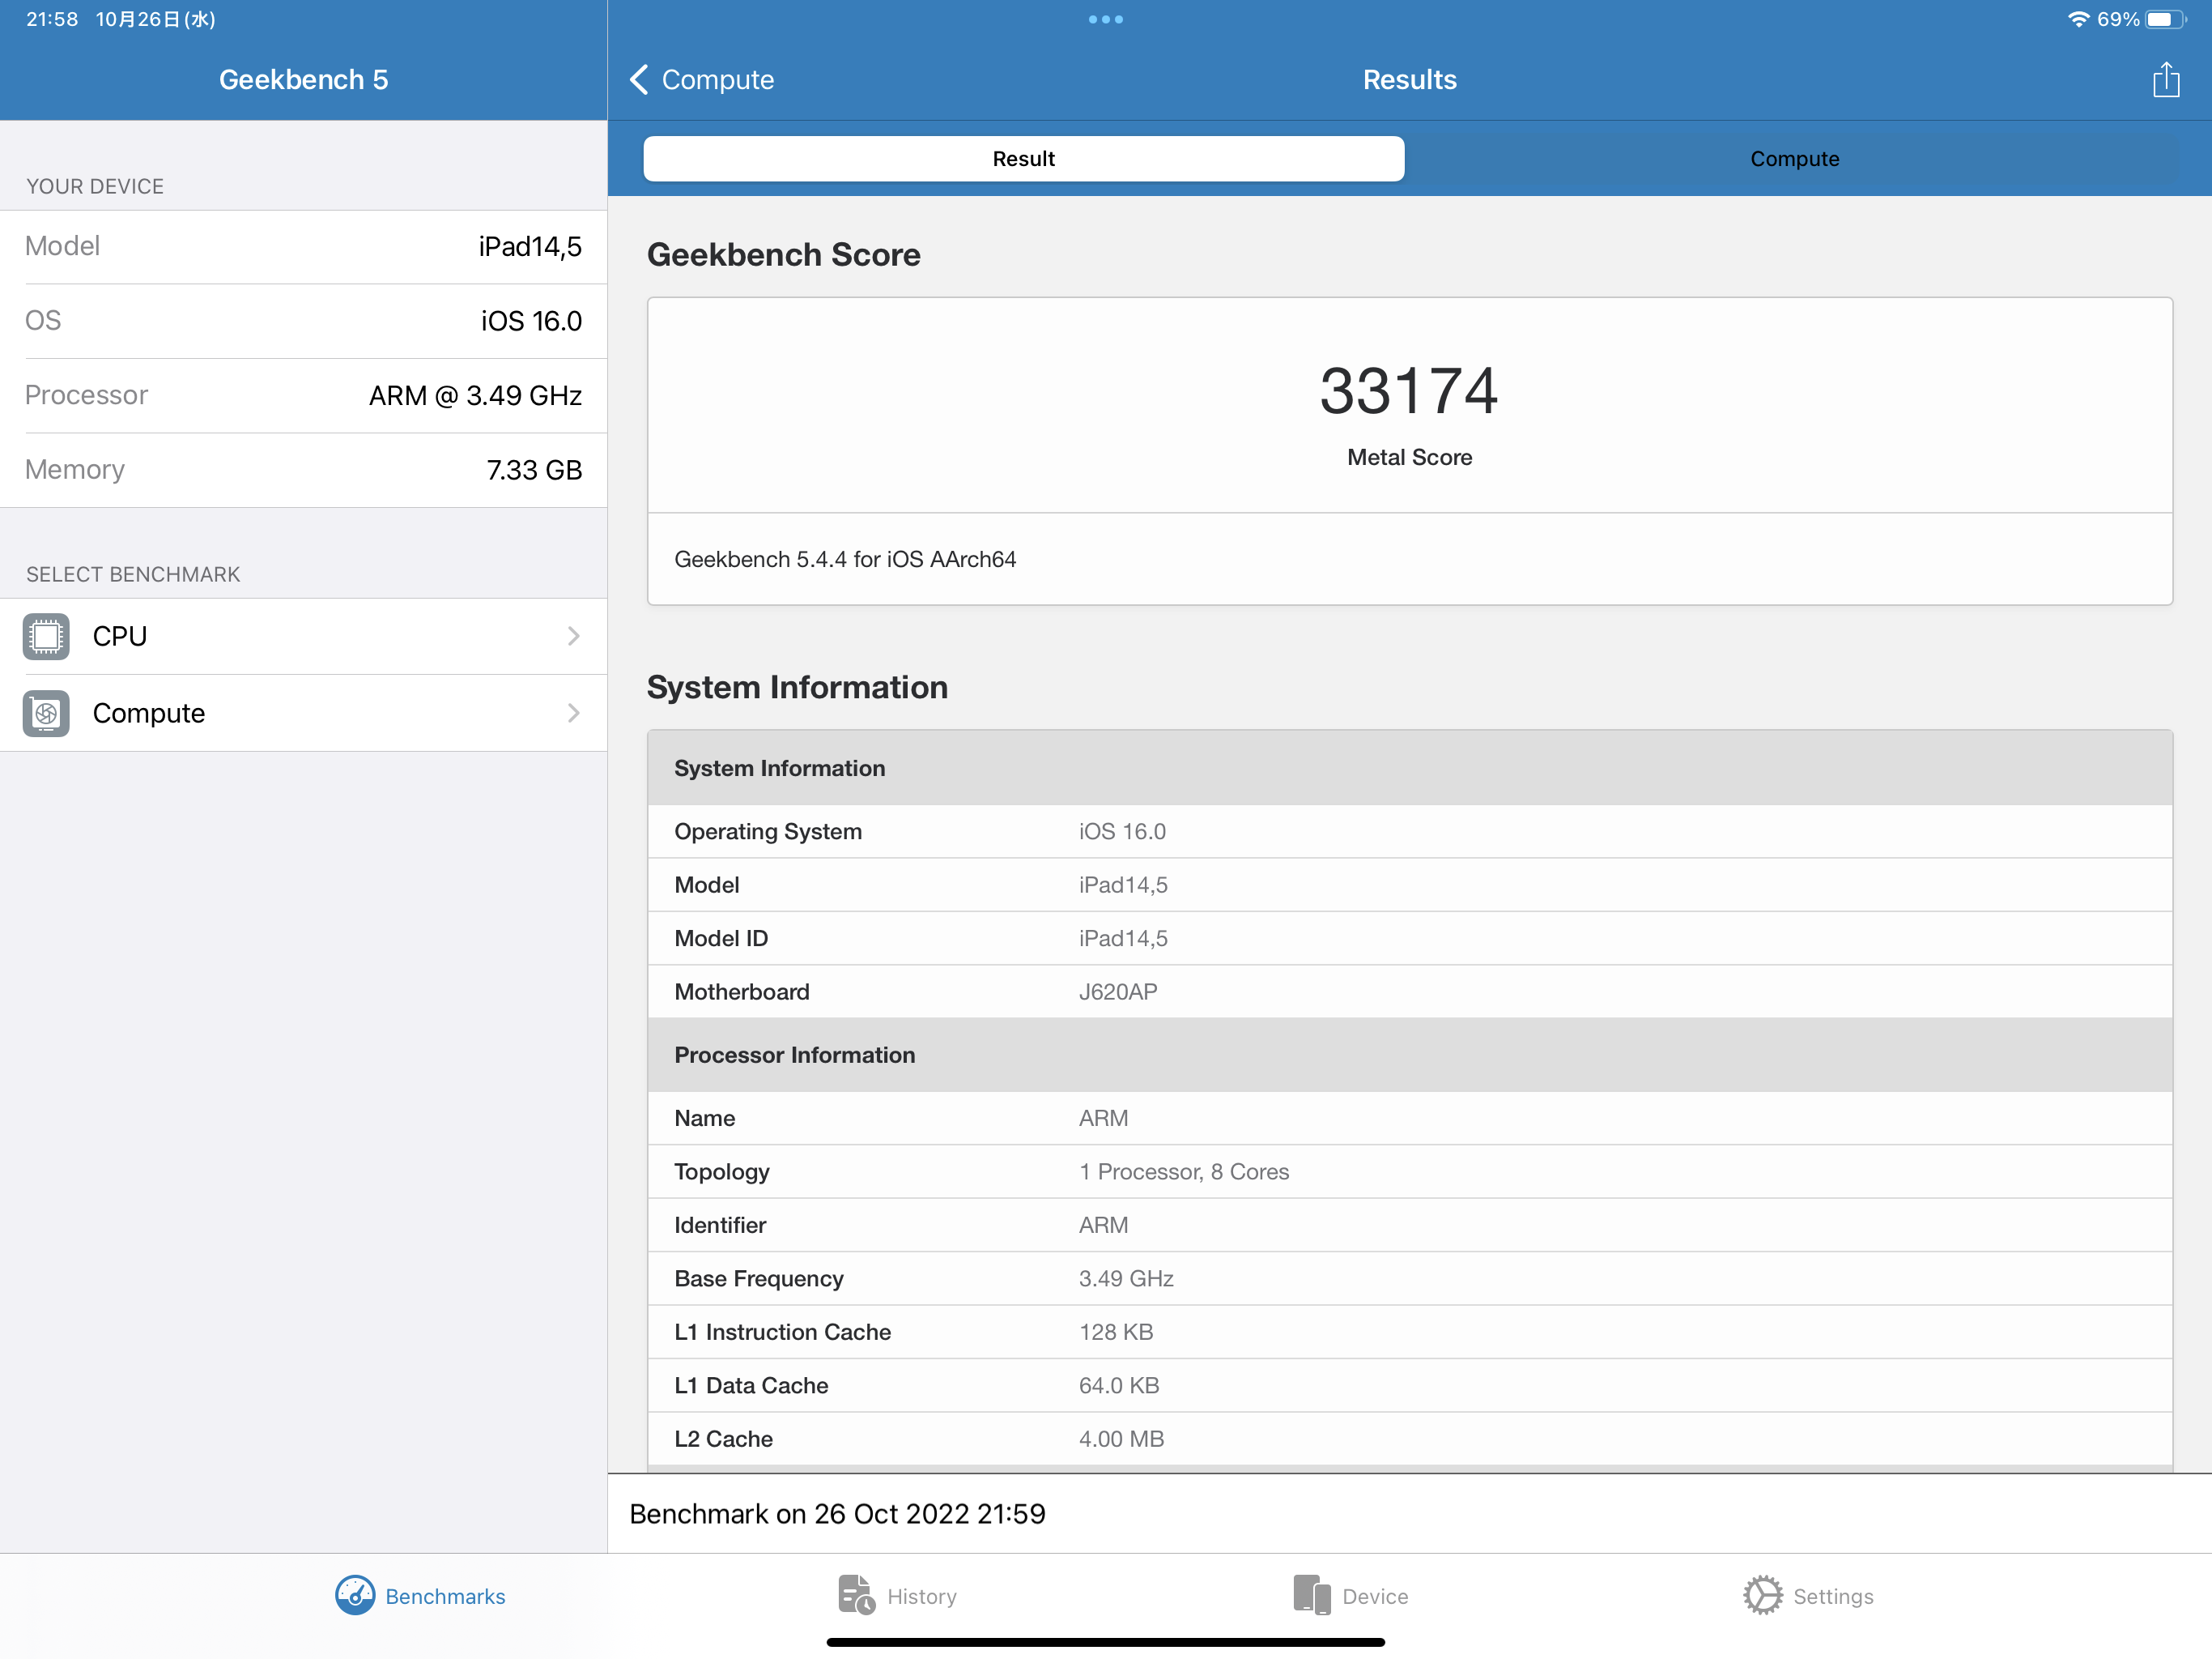
Task: Tap the status bar clock showing 21:58
Action: pyautogui.click(x=52, y=19)
